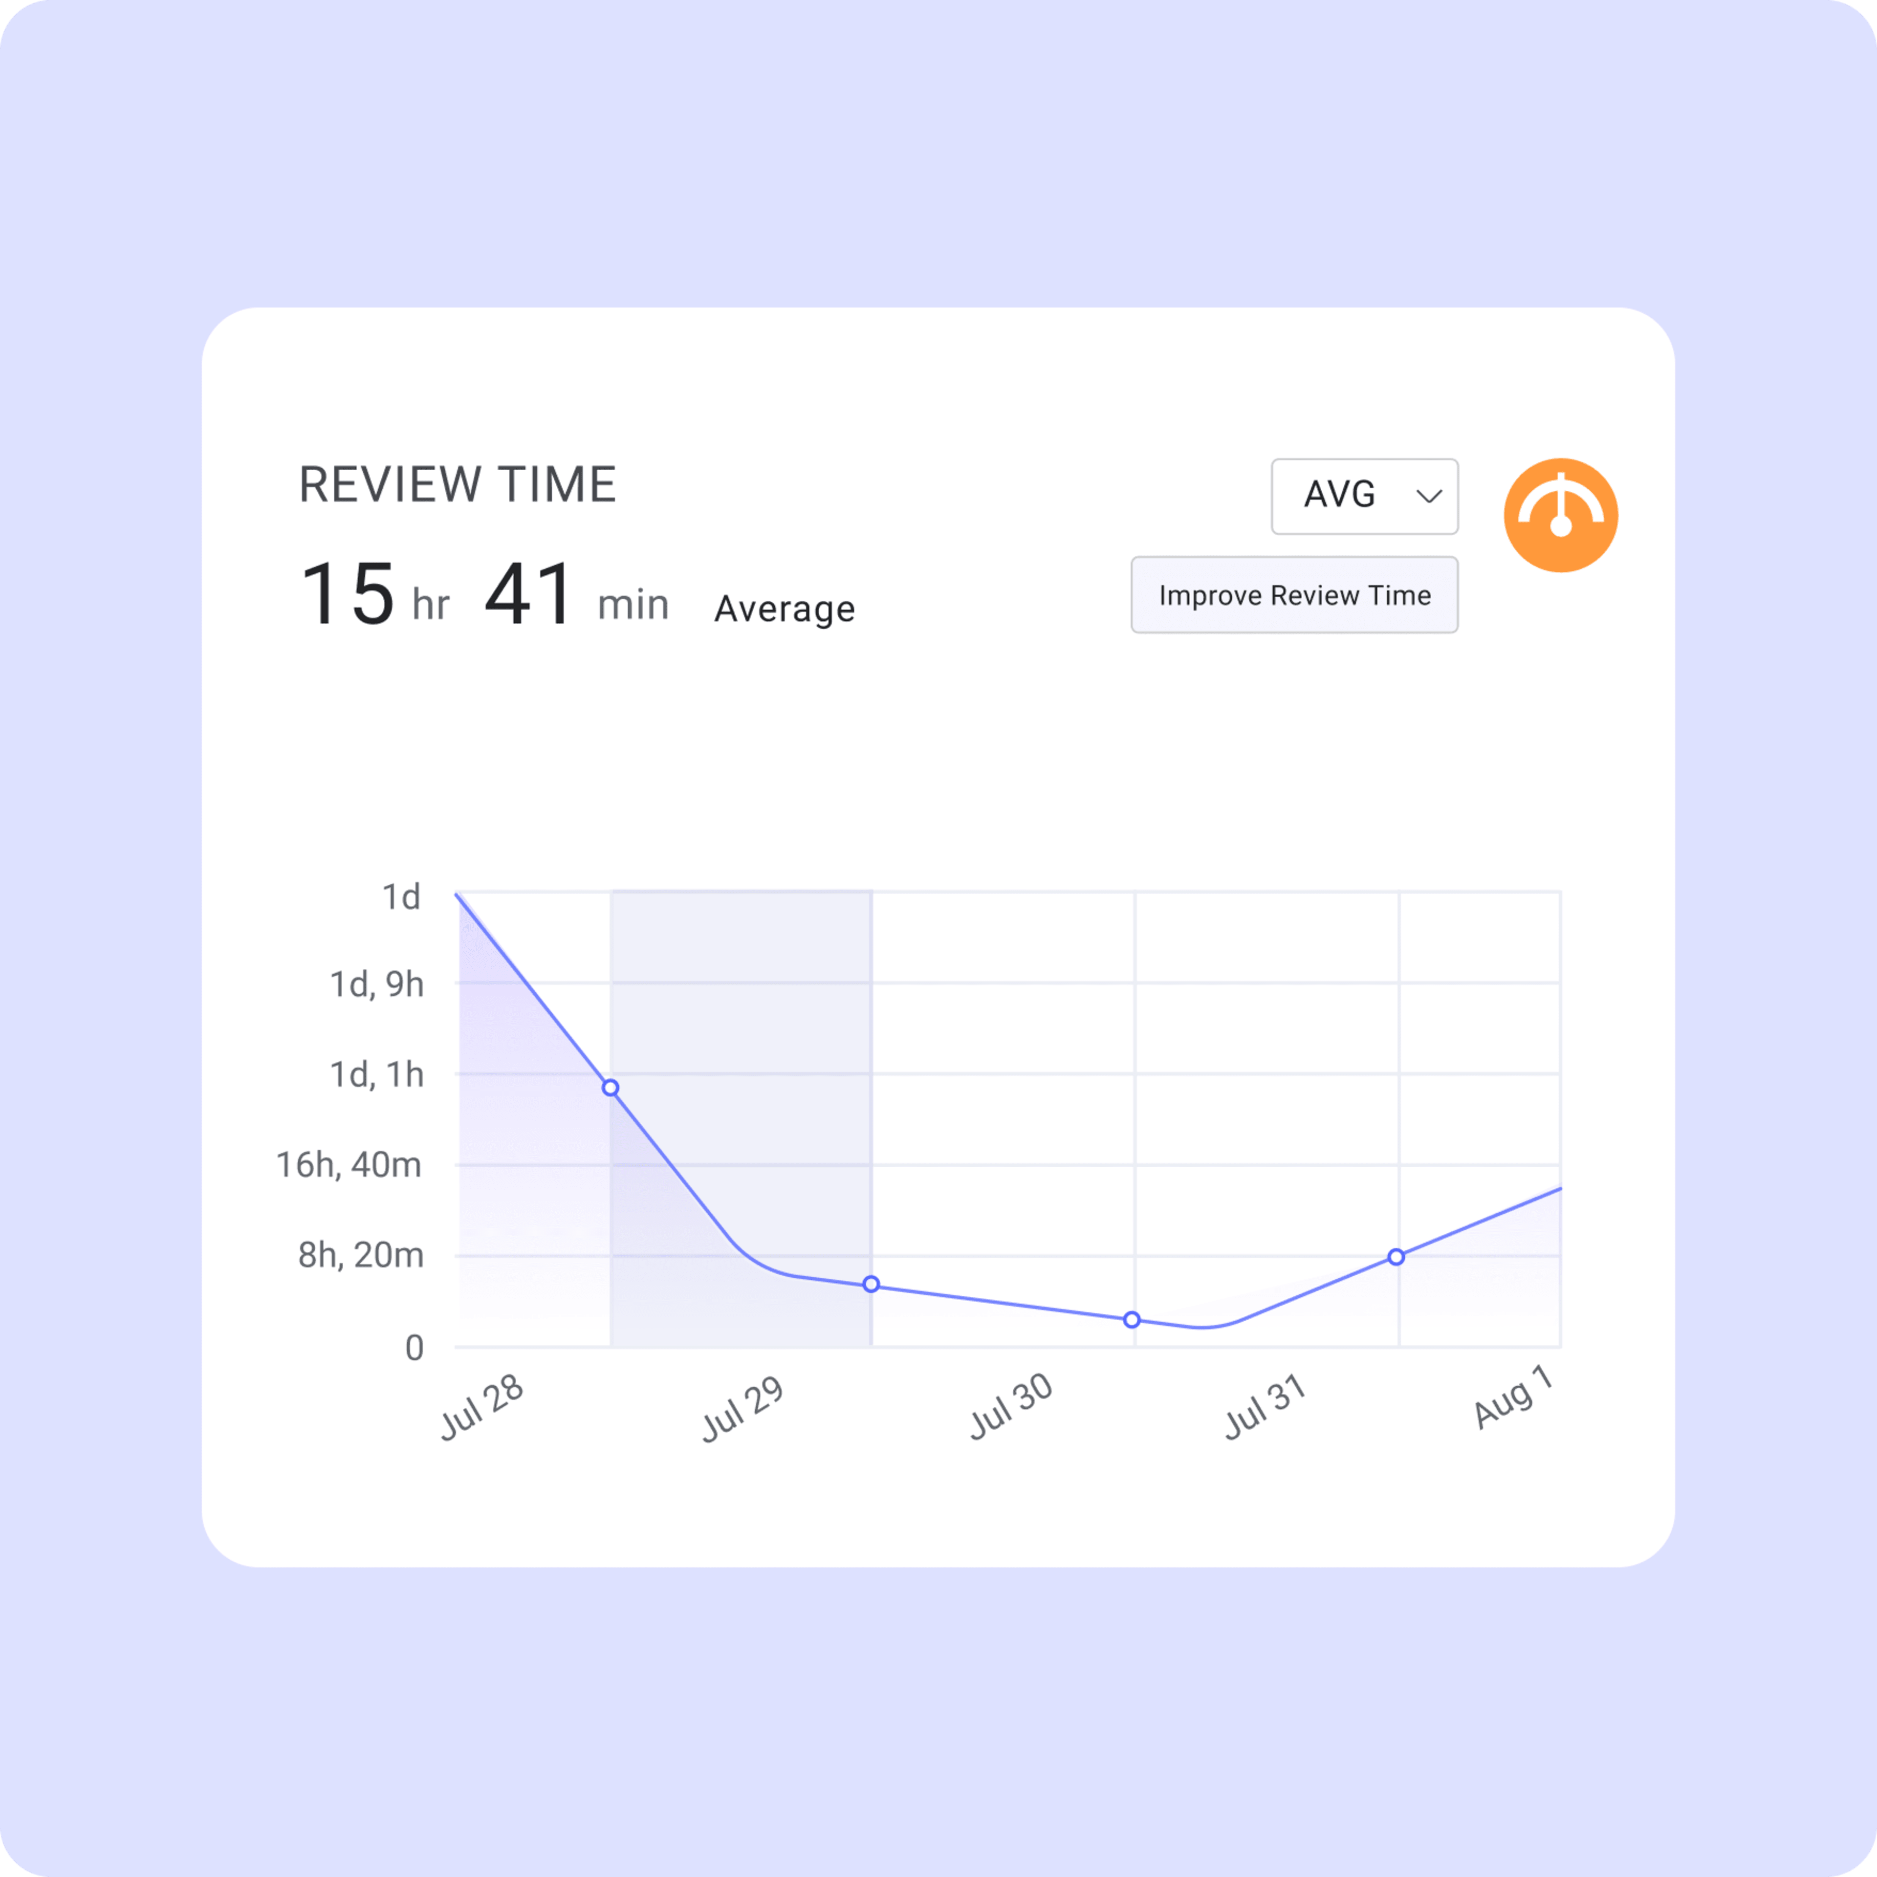The width and height of the screenshot is (1877, 1877).
Task: Click the Jul 30 axis label
Action: click(1011, 1407)
